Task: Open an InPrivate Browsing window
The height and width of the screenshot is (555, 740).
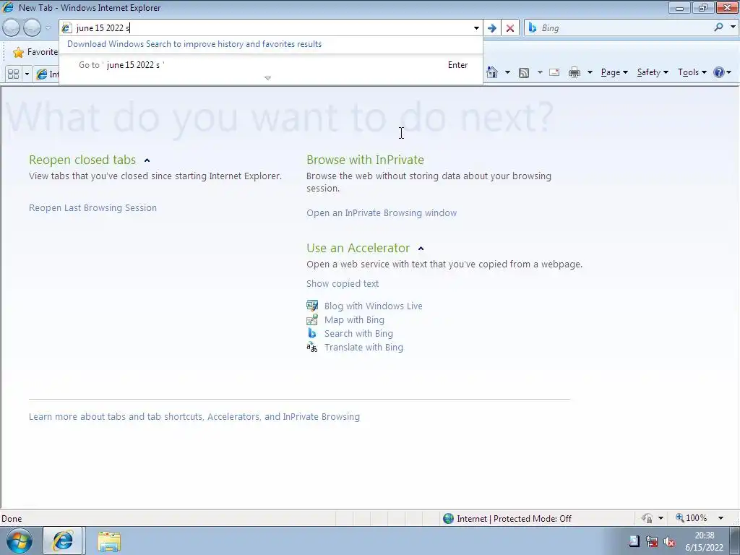Action: (382, 213)
